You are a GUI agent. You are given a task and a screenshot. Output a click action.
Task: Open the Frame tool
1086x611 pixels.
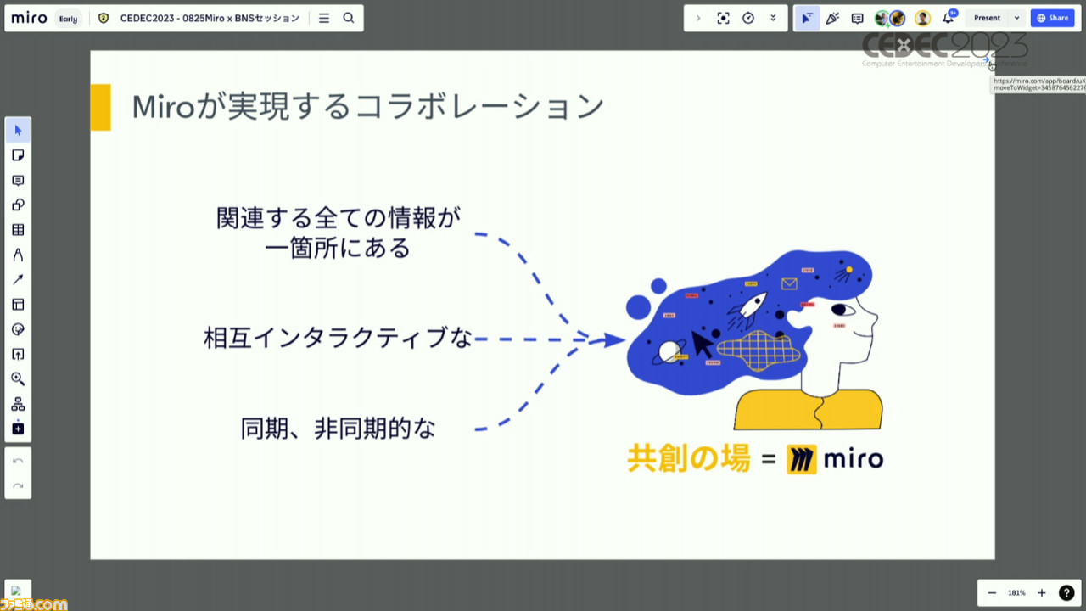pos(18,304)
